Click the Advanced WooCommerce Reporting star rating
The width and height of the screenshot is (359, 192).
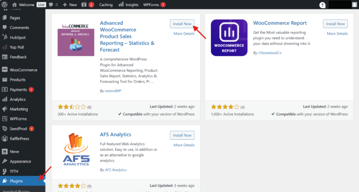pyautogui.click(x=72, y=107)
